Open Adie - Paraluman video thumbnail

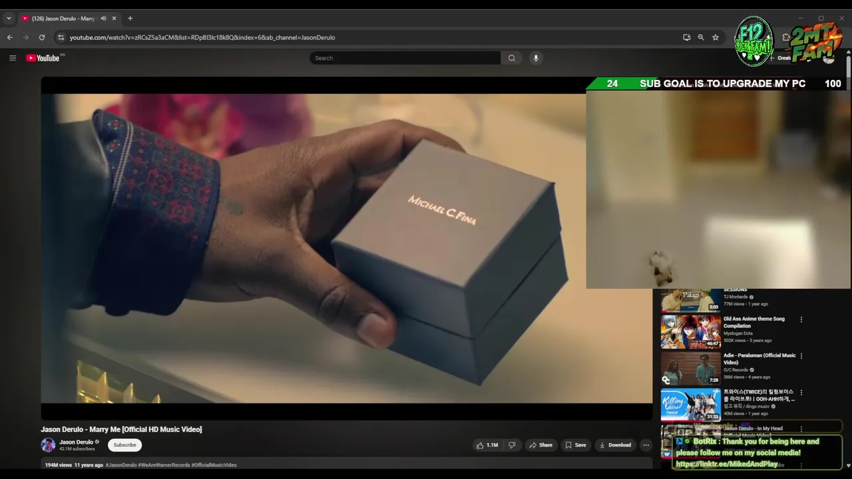coord(690,368)
